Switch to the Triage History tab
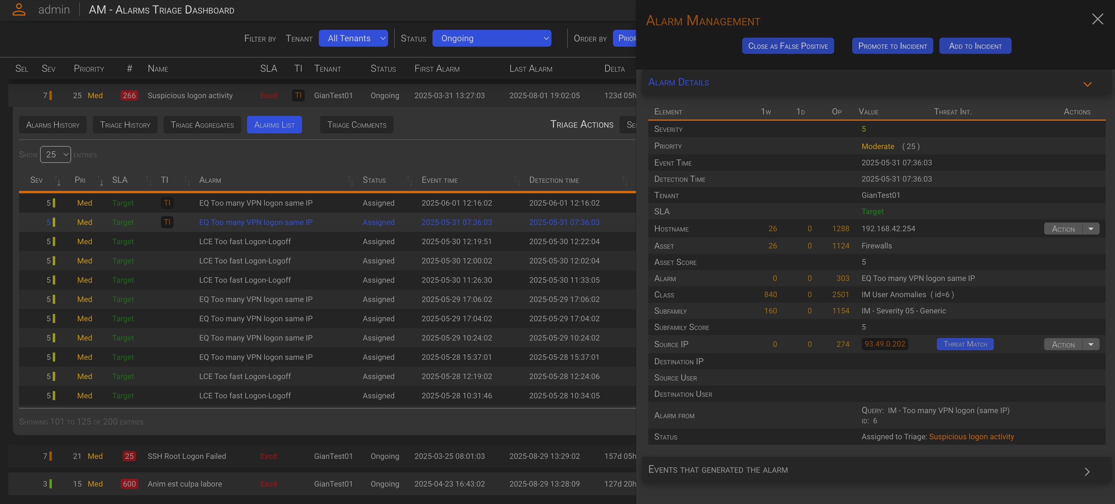Viewport: 1115px width, 504px height. point(125,125)
